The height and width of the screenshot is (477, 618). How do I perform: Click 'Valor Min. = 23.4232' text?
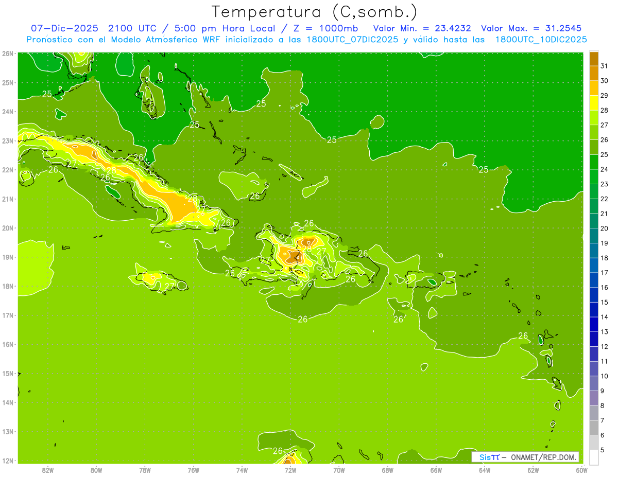[x=422, y=28]
